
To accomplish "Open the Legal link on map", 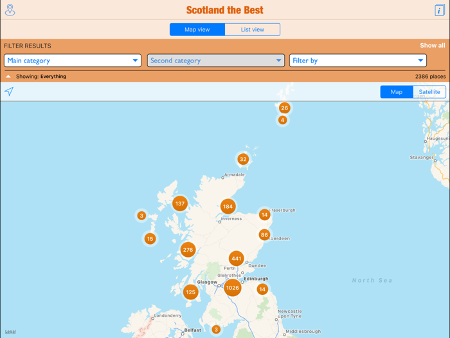I will coord(10,332).
